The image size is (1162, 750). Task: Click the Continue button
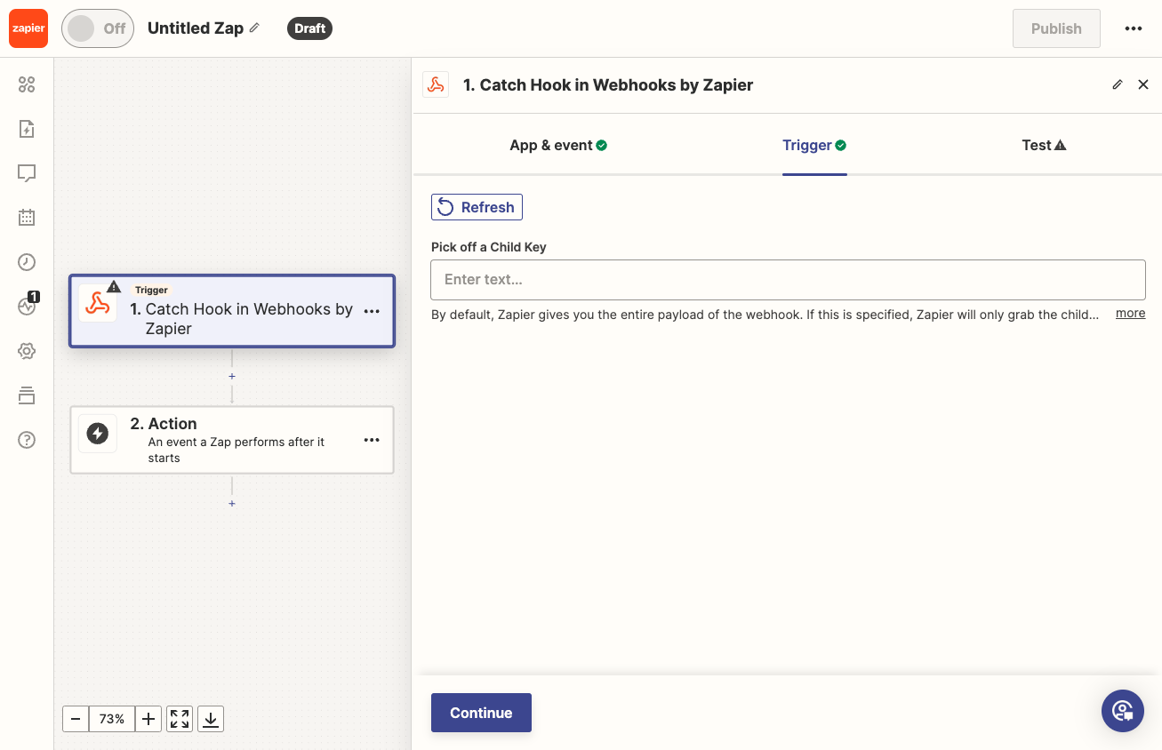coord(481,713)
